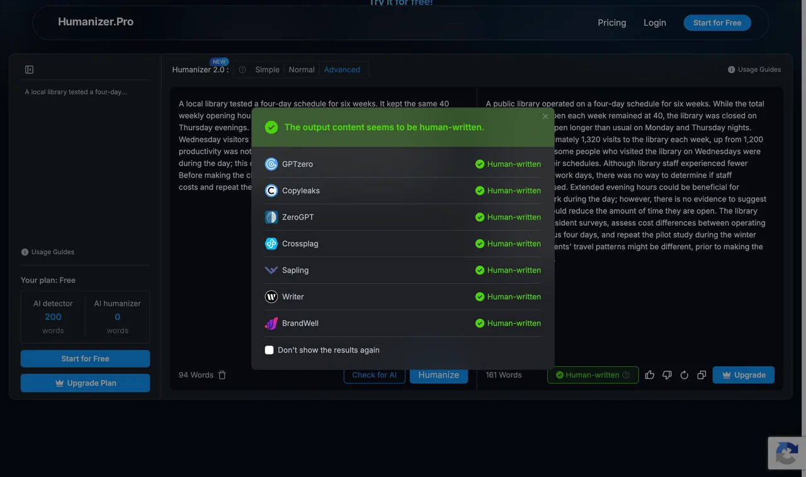The width and height of the screenshot is (806, 477).
Task: Open Usage Guides at top right
Action: click(x=754, y=70)
